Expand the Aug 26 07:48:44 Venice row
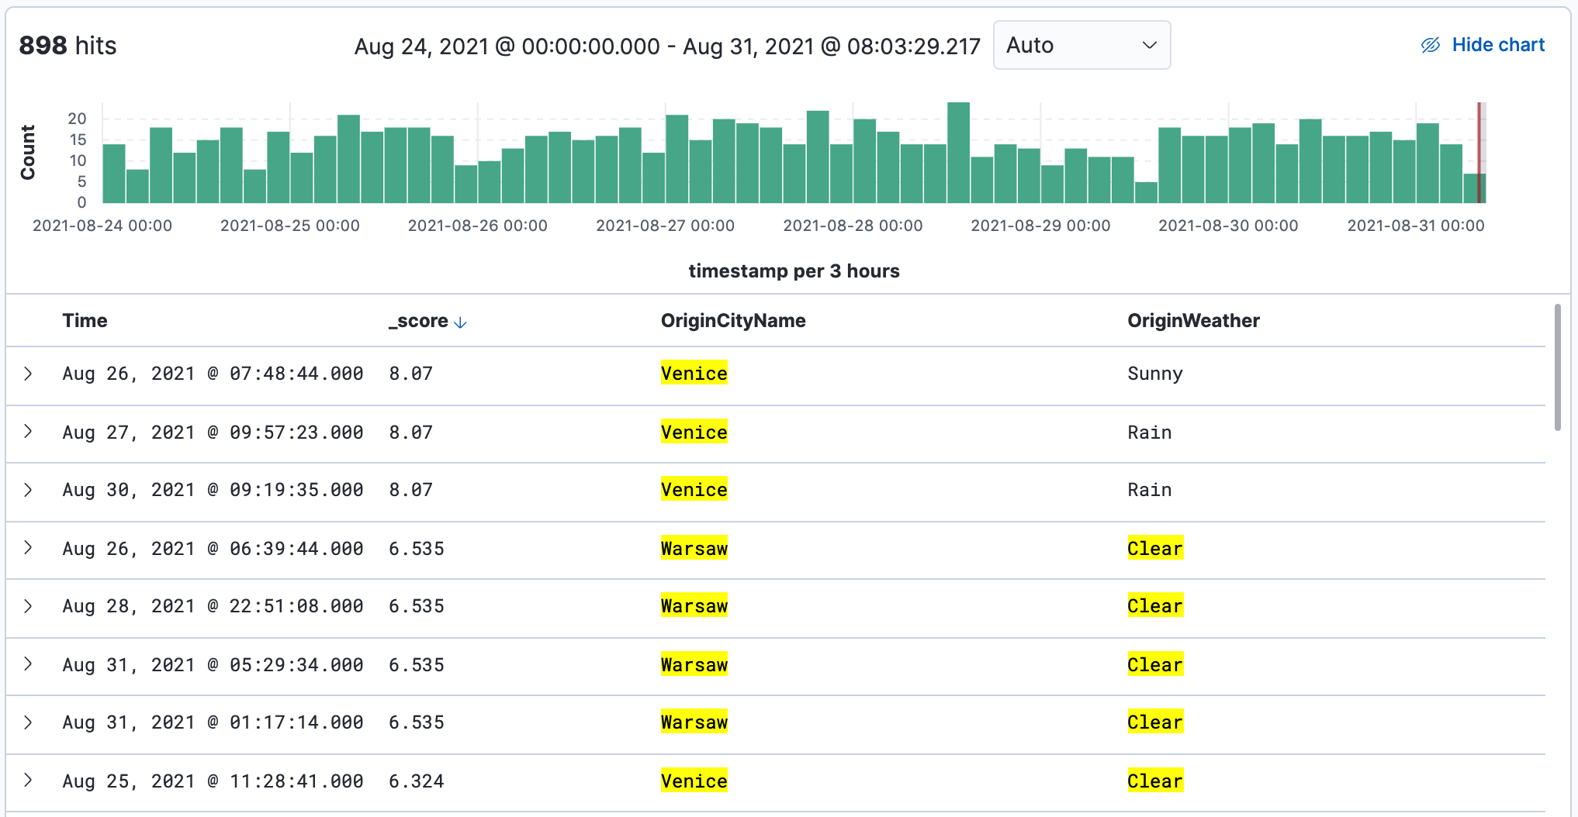 click(29, 374)
